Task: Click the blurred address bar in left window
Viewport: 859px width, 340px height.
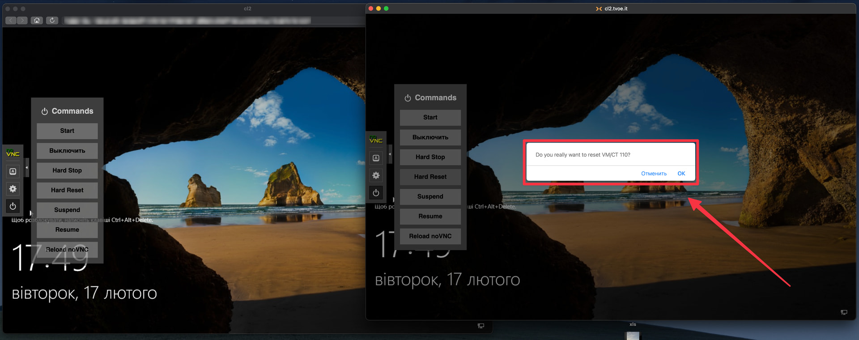Action: click(188, 21)
